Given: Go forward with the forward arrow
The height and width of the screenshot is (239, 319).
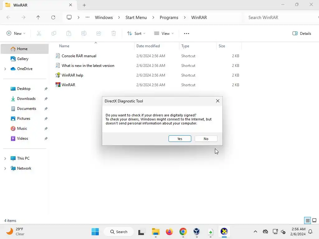Looking at the screenshot, I should click(23, 17).
